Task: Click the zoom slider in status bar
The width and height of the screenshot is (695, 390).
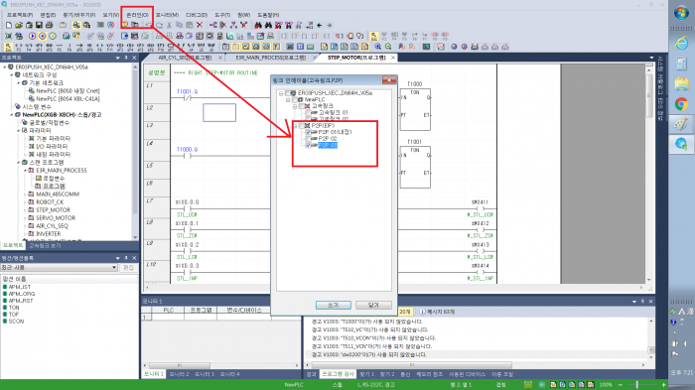Action: 637,385
